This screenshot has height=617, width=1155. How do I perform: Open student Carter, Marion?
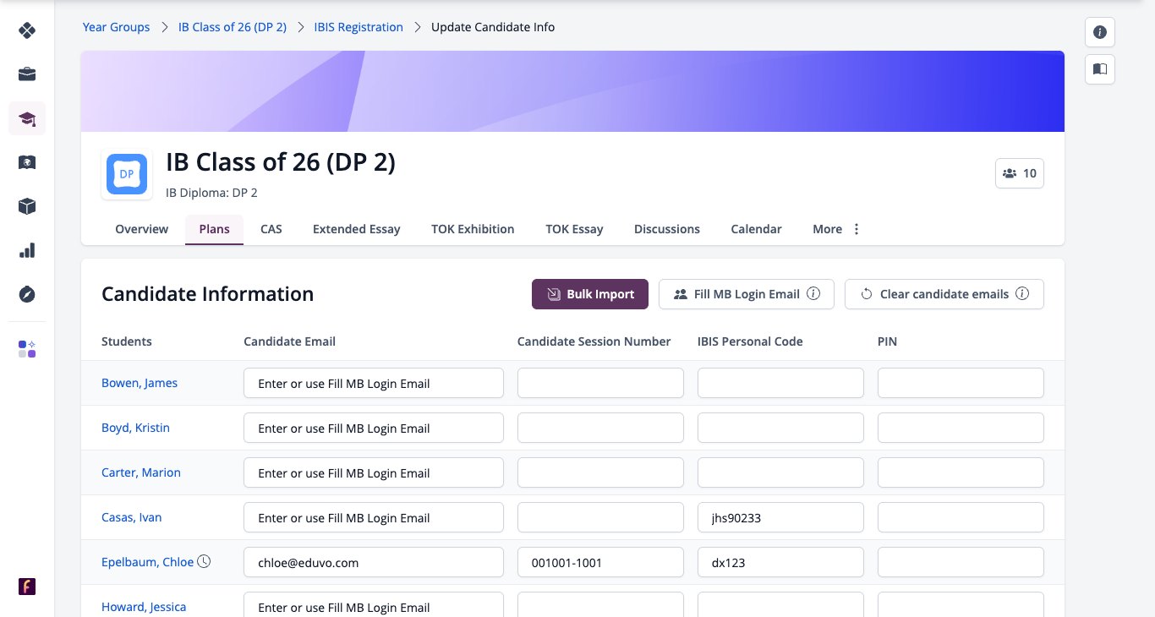coord(141,472)
